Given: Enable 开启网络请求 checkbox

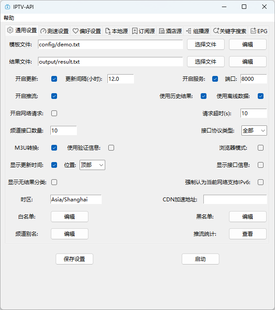Looking at the screenshot, I should (54, 113).
